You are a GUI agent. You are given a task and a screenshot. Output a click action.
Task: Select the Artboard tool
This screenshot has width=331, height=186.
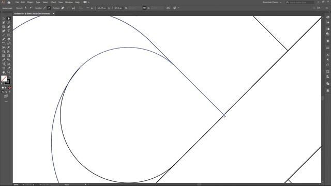[4, 68]
